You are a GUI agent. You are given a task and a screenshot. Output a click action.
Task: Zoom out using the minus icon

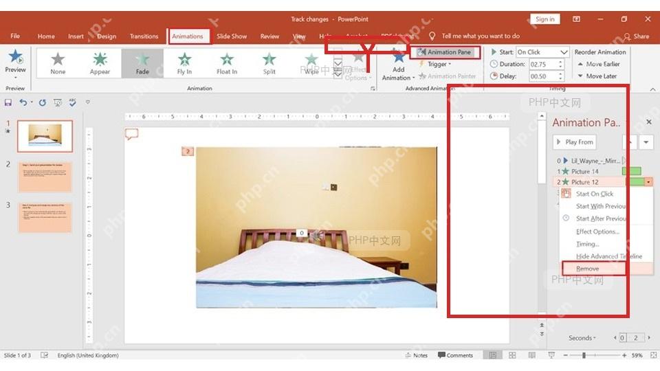coord(566,355)
